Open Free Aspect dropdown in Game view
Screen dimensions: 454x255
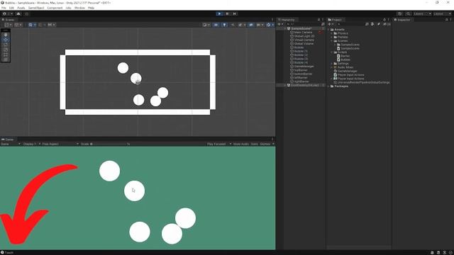coord(60,144)
